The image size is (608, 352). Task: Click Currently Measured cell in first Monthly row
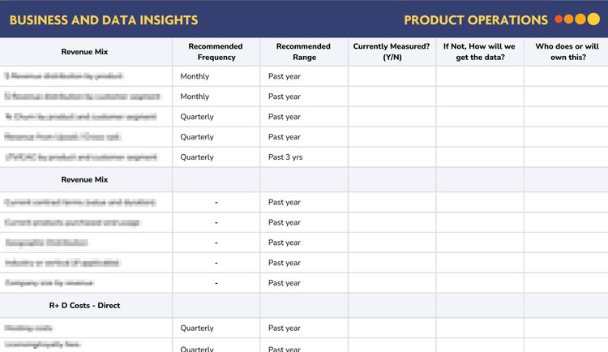point(392,76)
